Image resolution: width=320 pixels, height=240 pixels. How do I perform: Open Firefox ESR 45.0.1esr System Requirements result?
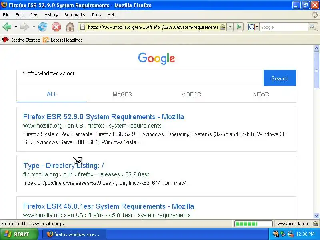click(108, 206)
